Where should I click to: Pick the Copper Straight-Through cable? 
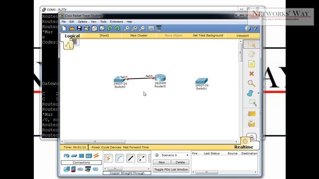131,158
